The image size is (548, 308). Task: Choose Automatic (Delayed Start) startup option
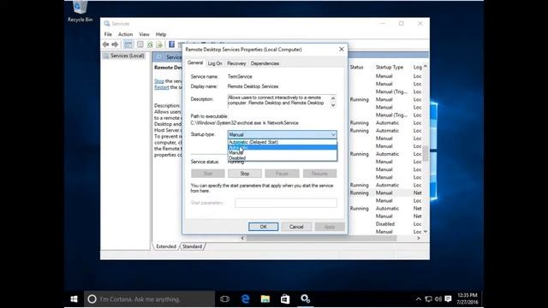pyautogui.click(x=283, y=142)
